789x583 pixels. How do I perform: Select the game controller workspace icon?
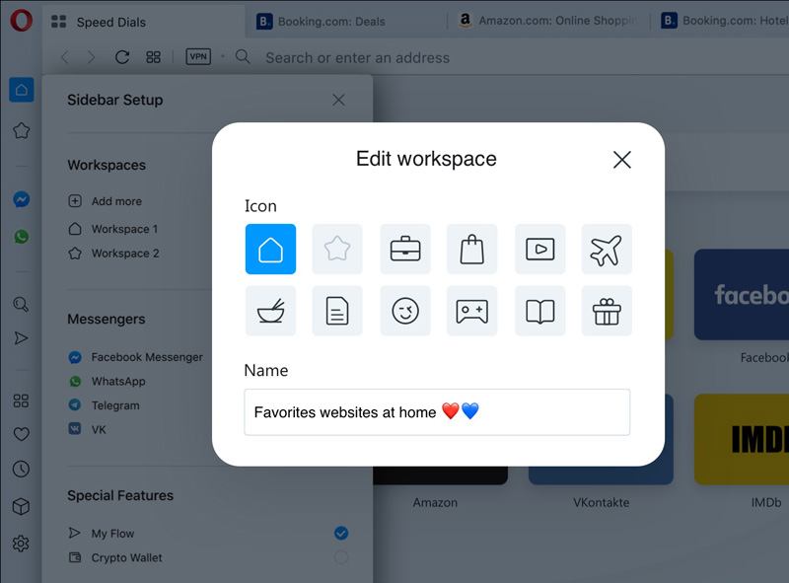472,311
